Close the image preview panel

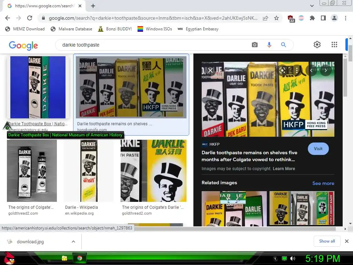(x=210, y=70)
